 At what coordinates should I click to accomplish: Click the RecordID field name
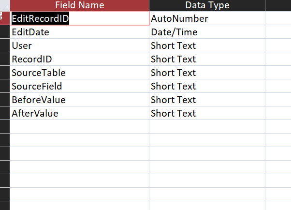[x=32, y=60]
